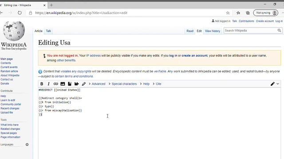Click the Log in link at top
The width and height of the screenshot is (284, 159).
[x=279, y=21]
